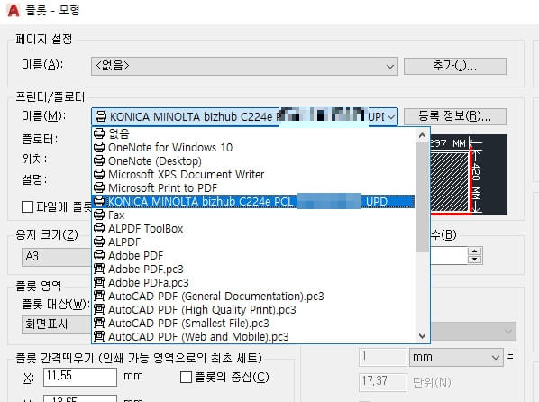Click printer icon beside Microsoft XPS Document Writer
This screenshot has width=539, height=402.
point(99,174)
